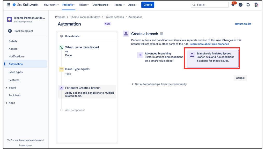The image size is (265, 149).
Task: Click Back to project link
Action: tap(24, 31)
